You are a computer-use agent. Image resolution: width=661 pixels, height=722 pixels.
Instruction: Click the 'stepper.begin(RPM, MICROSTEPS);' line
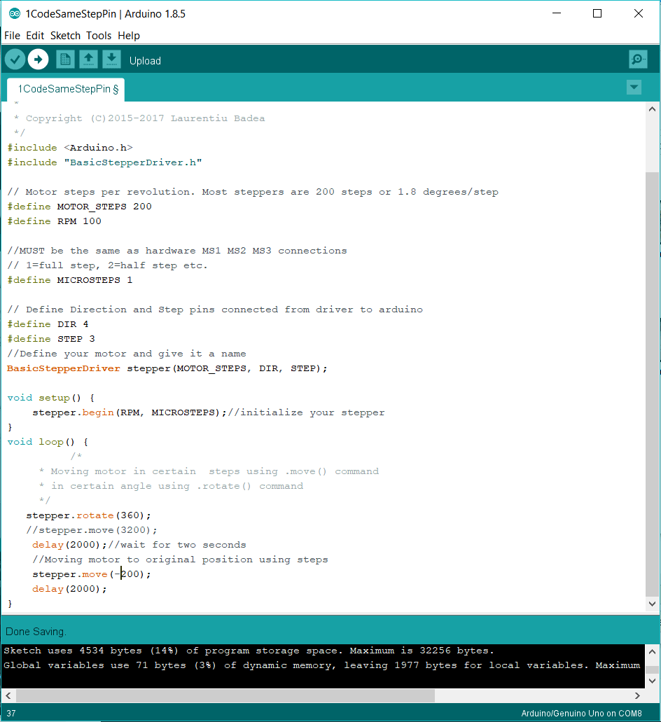pyautogui.click(x=209, y=412)
